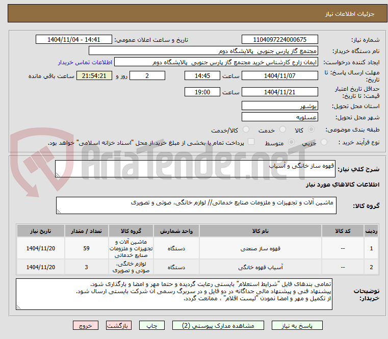
Task: Click the توضیحات خریدار text area
Action: click(174, 294)
